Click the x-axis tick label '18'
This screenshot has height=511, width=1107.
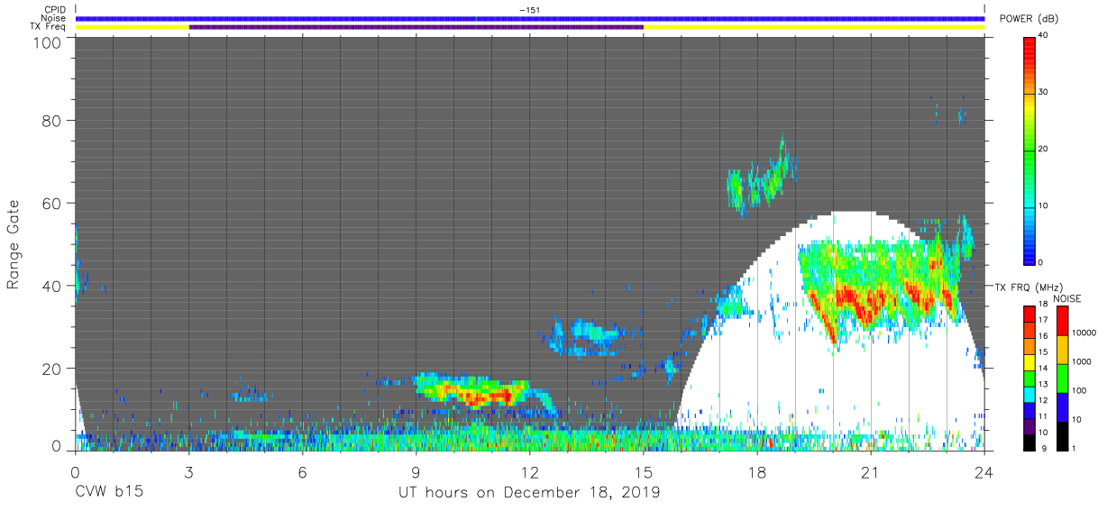coord(756,472)
